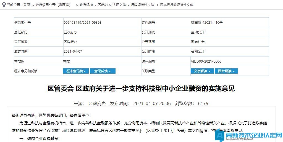Click the location pin icon
The width and height of the screenshot is (283, 142).
click(4, 5)
